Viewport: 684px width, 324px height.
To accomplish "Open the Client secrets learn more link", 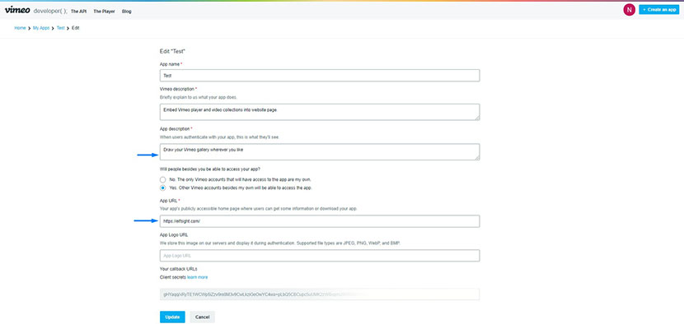I will [197, 277].
